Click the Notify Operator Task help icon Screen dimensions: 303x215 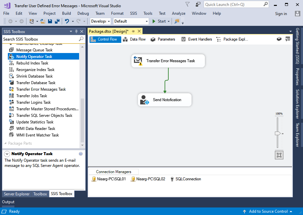81,154
